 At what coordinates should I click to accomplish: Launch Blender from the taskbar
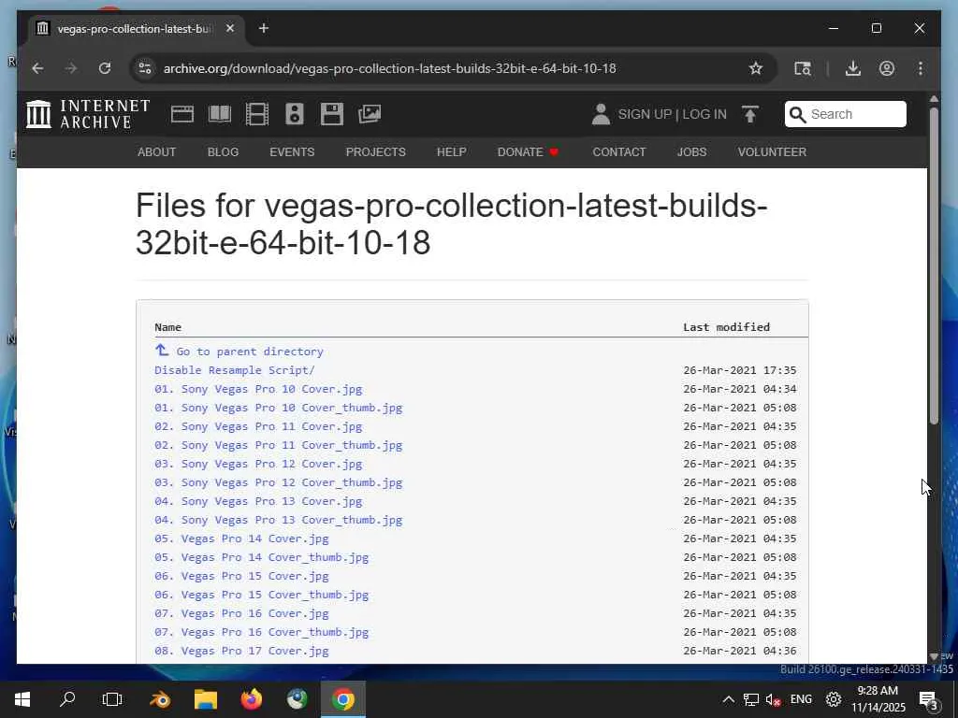click(160, 699)
